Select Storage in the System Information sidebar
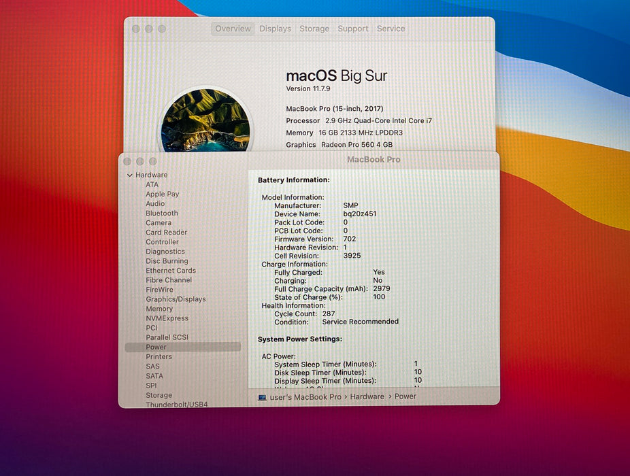The width and height of the screenshot is (630, 476). [159, 395]
